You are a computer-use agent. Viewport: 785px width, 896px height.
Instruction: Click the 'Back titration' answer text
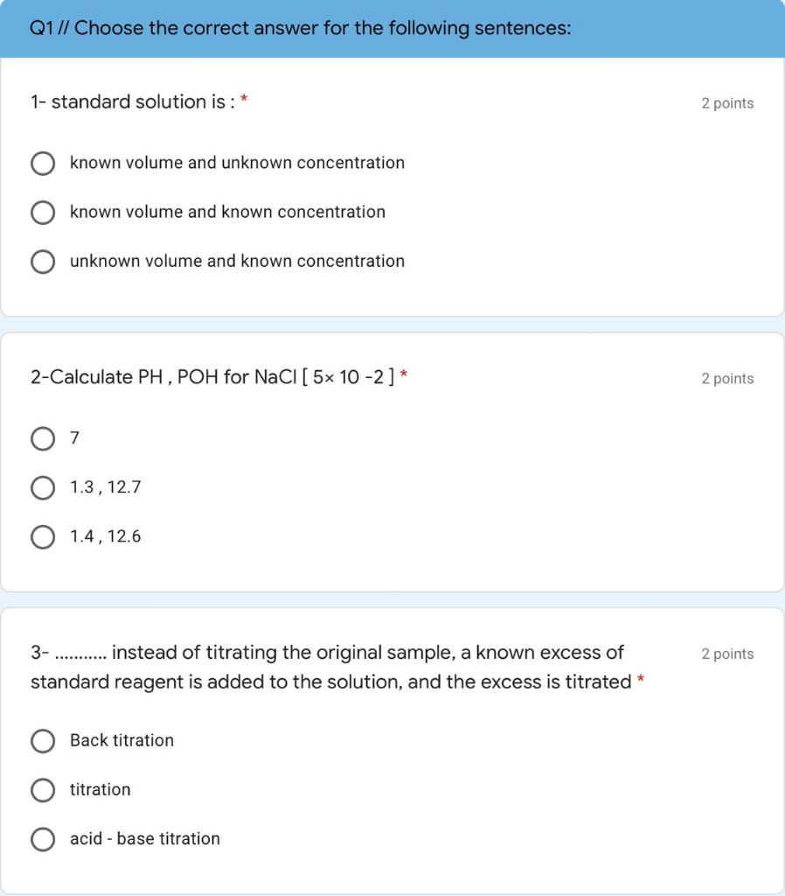[122, 740]
